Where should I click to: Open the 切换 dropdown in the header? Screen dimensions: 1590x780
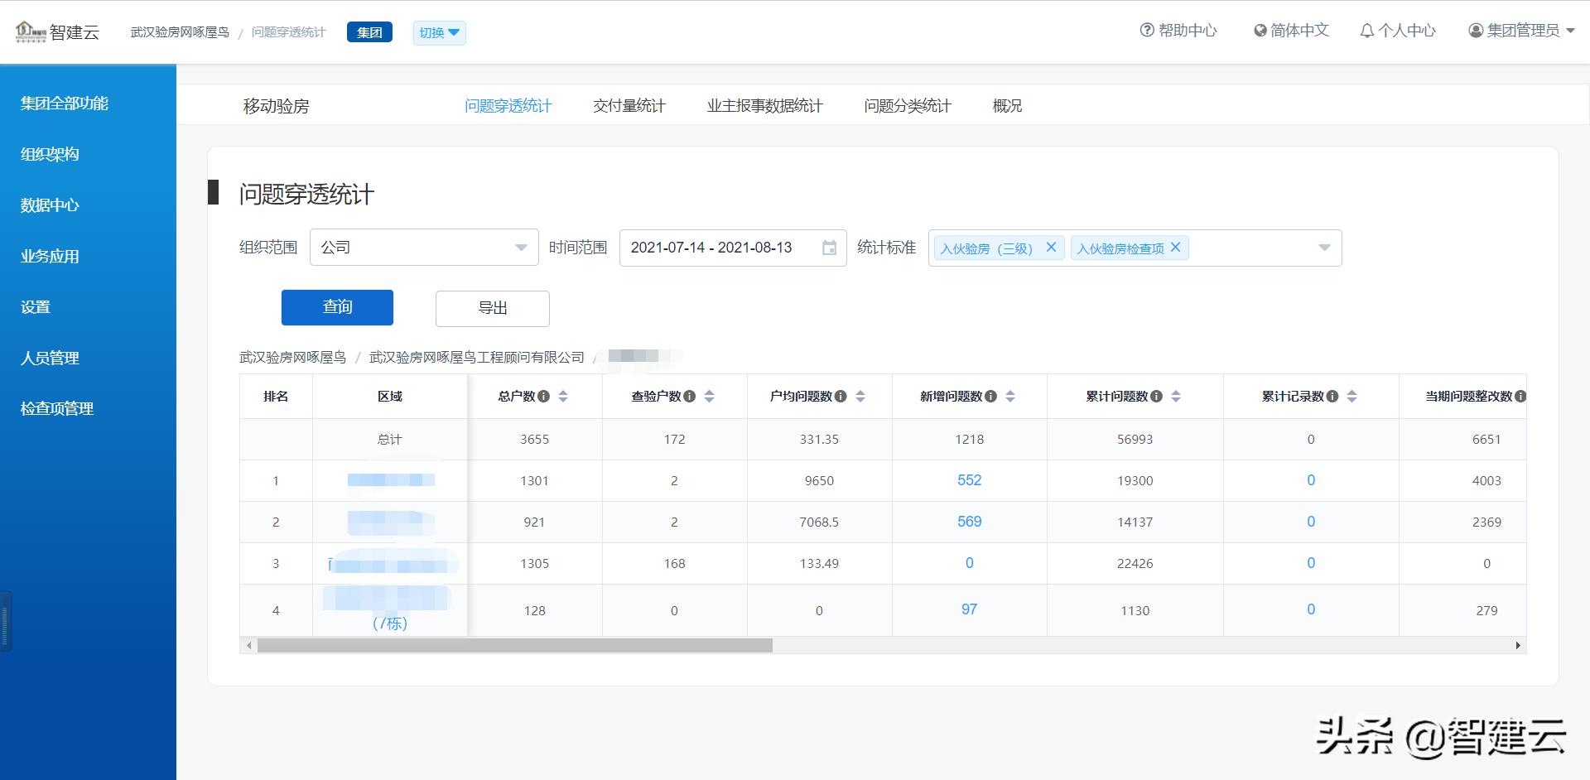pyautogui.click(x=439, y=33)
